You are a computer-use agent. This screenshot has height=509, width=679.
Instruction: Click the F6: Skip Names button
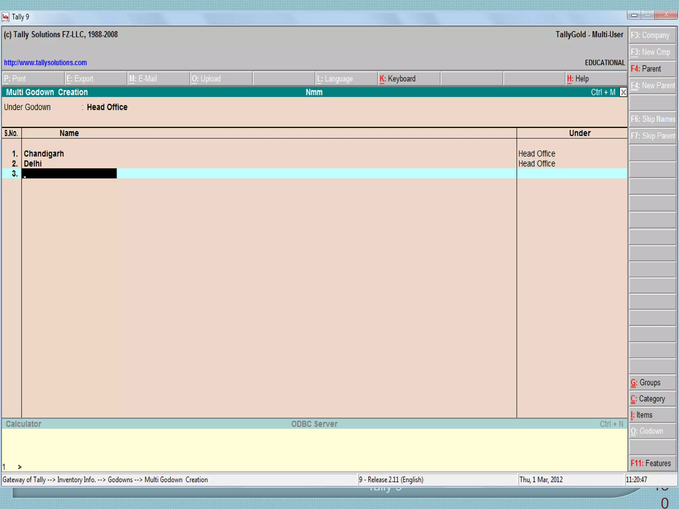coord(652,119)
